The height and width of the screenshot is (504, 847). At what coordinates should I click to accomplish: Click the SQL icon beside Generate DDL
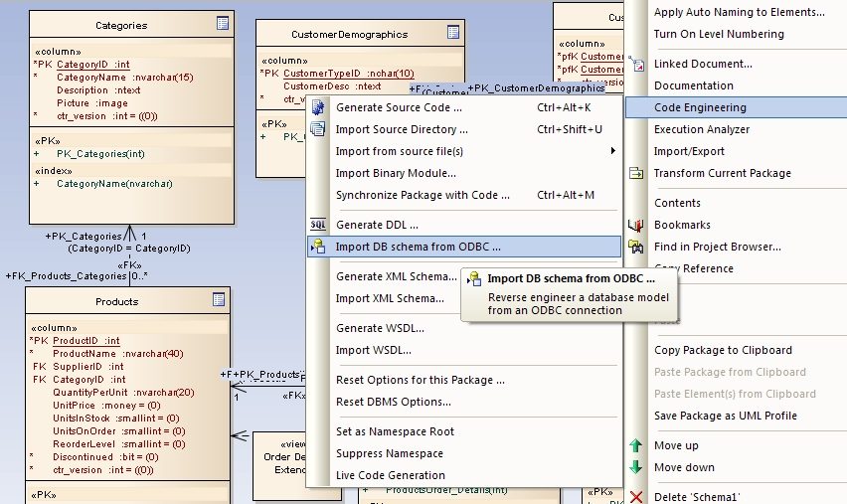click(318, 225)
